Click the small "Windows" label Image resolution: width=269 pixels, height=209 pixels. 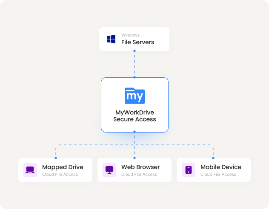(x=130, y=35)
